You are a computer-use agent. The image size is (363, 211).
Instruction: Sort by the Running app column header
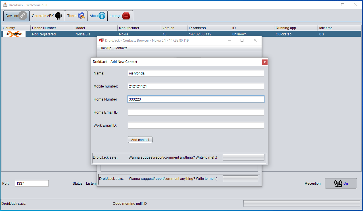(296, 28)
